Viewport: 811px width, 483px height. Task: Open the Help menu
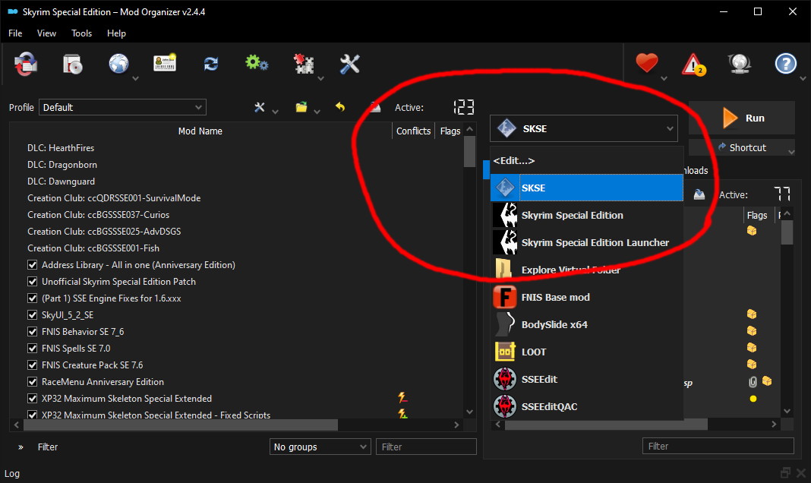[x=116, y=33]
